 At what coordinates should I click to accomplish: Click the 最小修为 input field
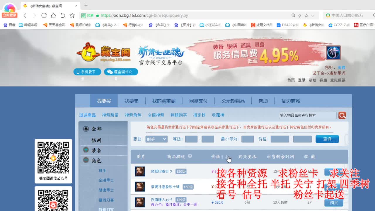coord(248,139)
